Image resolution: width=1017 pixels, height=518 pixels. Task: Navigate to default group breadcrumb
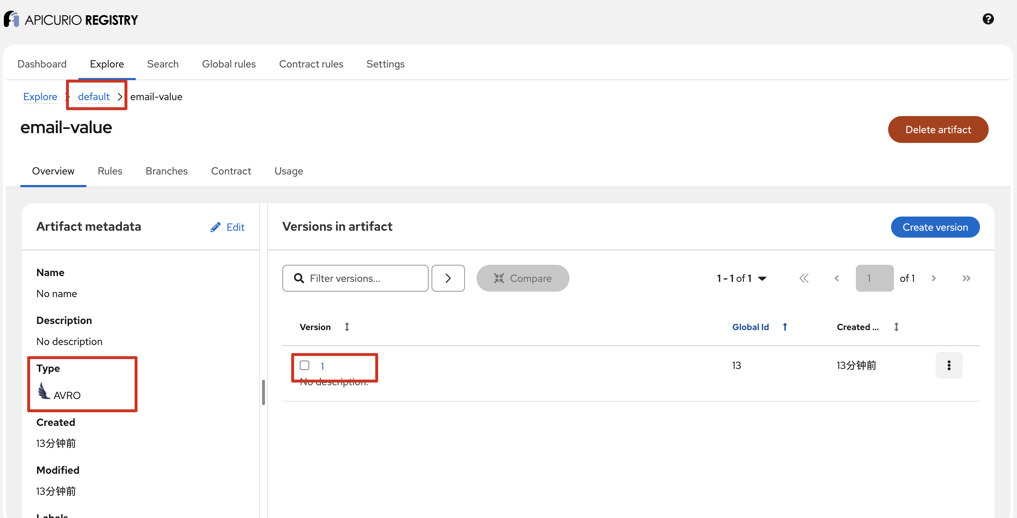coord(94,96)
